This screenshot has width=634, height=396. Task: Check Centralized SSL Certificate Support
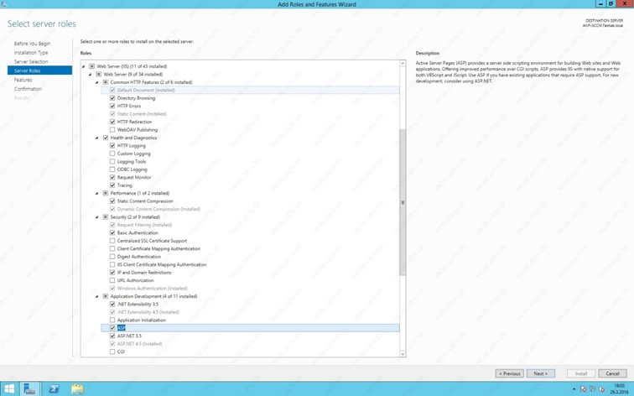pos(112,241)
